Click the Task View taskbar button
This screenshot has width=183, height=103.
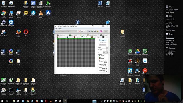pyautogui.click(x=7, y=101)
